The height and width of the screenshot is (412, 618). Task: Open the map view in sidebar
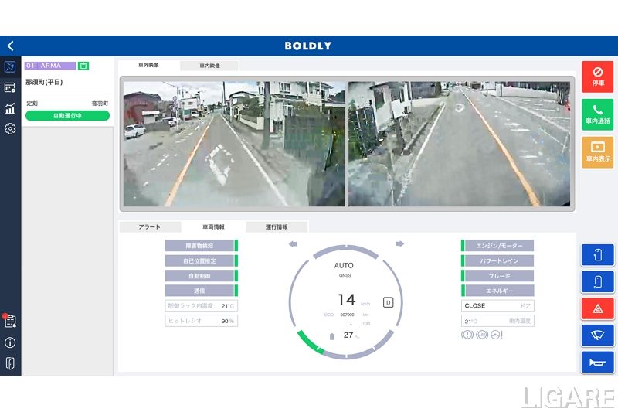[x=10, y=67]
